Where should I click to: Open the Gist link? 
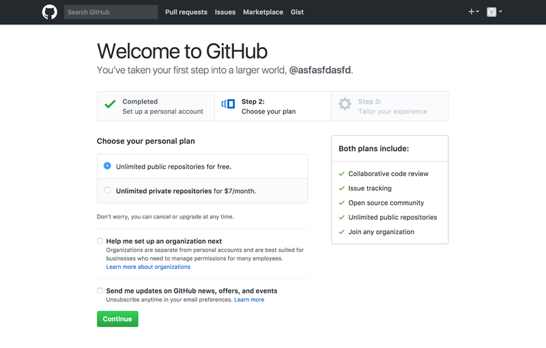(297, 12)
